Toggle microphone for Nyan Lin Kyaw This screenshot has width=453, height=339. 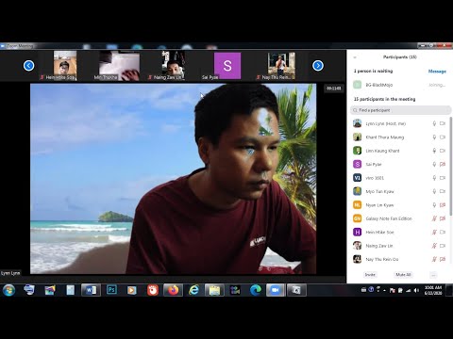point(434,205)
